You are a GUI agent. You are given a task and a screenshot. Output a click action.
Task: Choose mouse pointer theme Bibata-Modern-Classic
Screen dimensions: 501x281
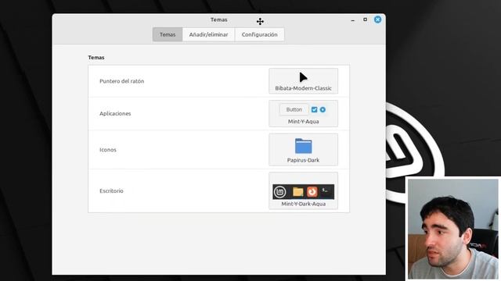pyautogui.click(x=303, y=81)
